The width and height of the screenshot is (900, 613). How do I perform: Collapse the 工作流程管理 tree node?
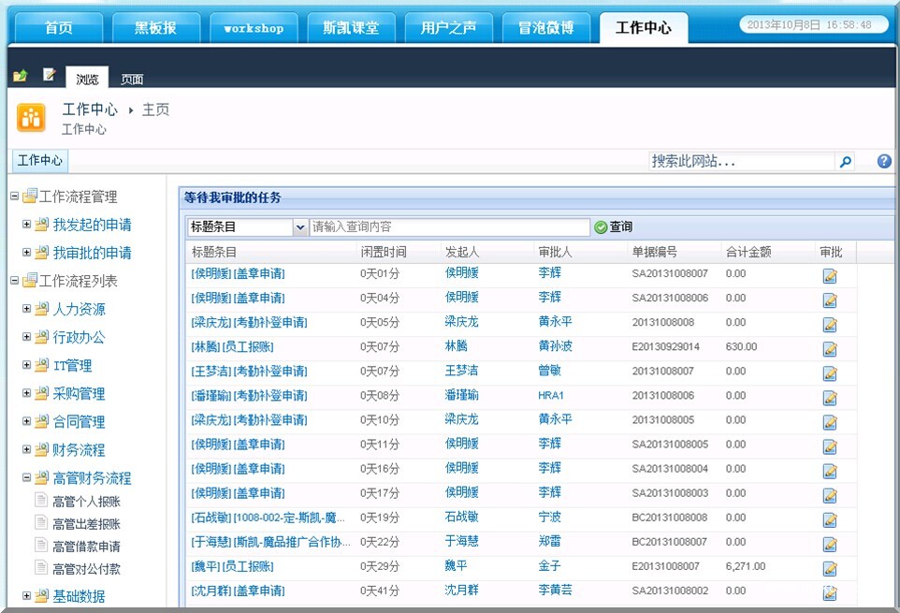pos(14,197)
